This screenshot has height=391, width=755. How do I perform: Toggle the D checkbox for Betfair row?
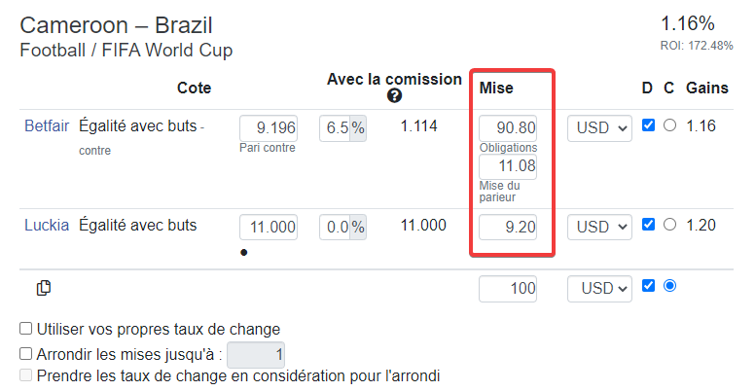tap(648, 125)
